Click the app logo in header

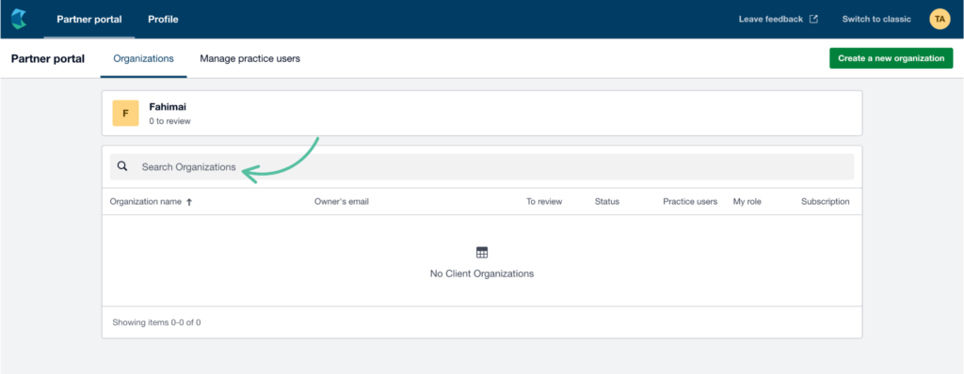(x=19, y=19)
